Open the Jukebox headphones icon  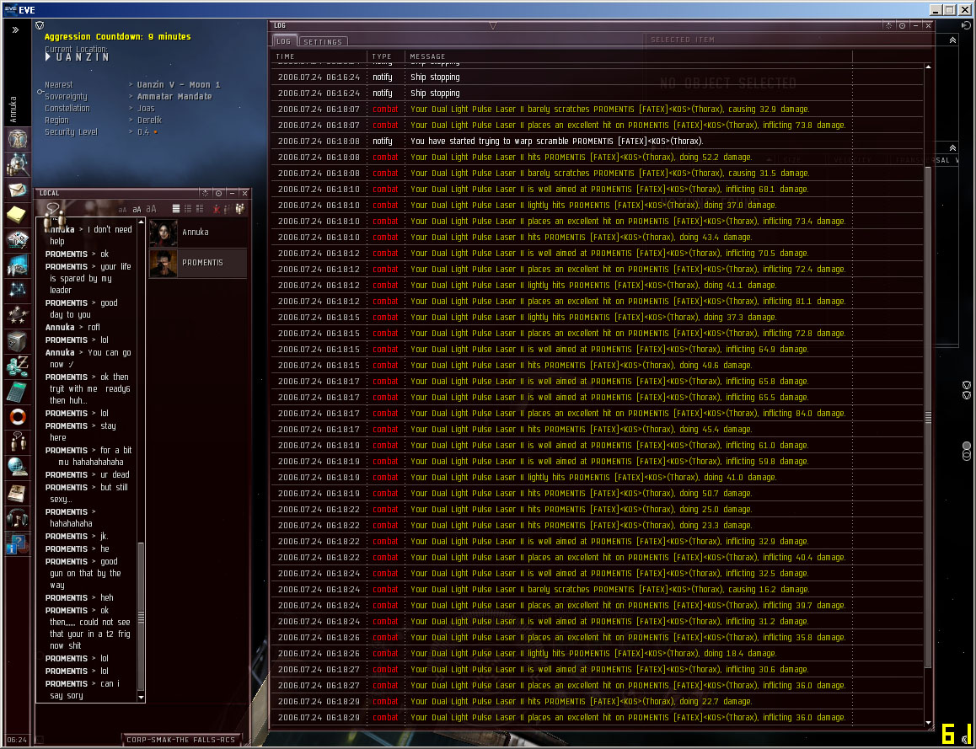[x=18, y=517]
